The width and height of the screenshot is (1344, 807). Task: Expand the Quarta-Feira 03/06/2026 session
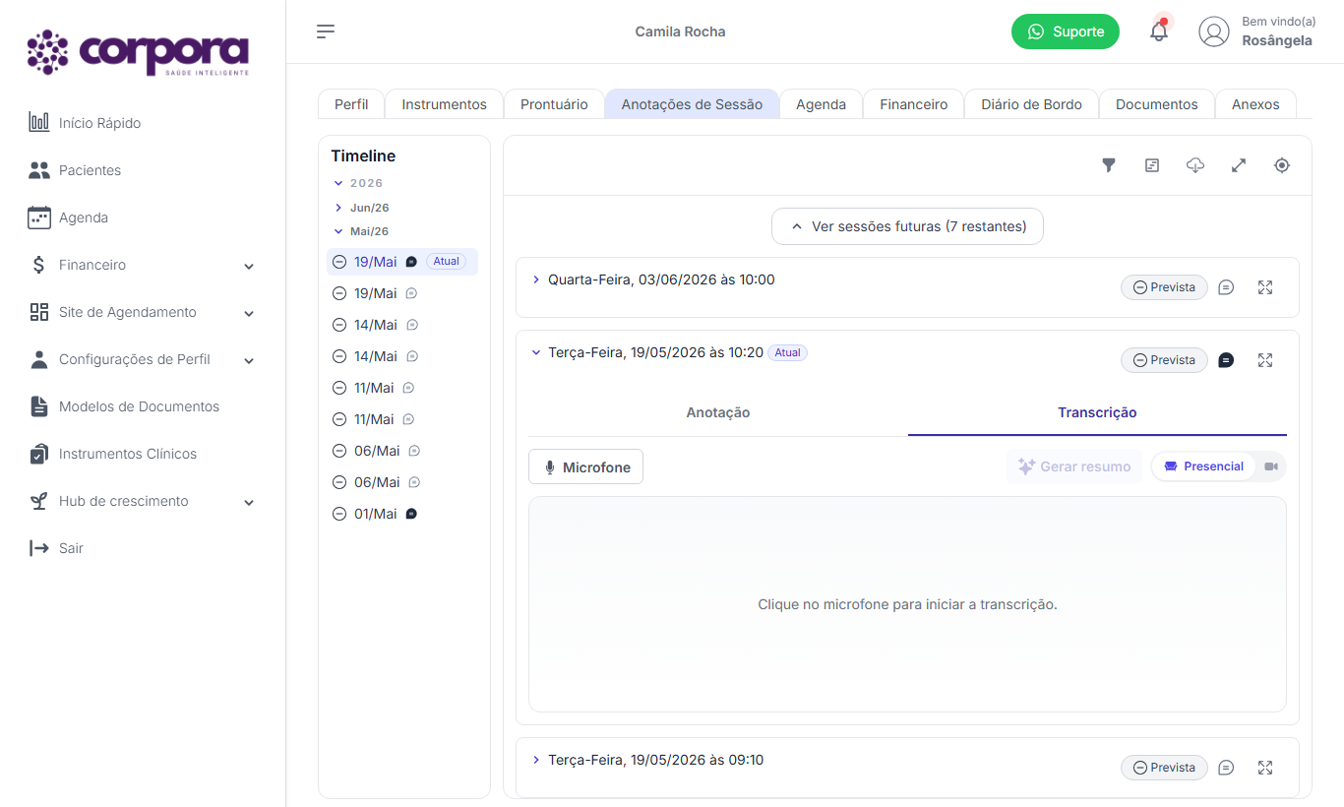tap(536, 279)
